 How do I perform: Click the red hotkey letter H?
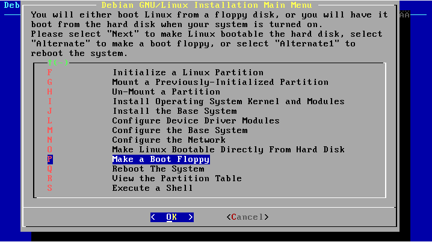tap(49, 92)
